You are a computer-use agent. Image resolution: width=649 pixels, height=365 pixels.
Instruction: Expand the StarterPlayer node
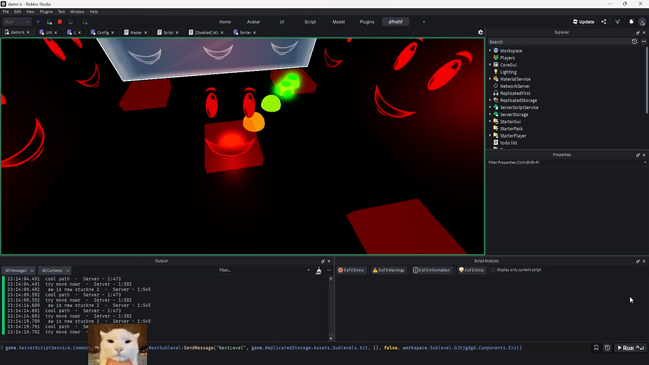pos(491,136)
